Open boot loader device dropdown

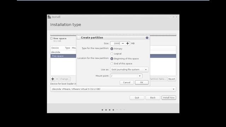pyautogui.click(x=113, y=89)
